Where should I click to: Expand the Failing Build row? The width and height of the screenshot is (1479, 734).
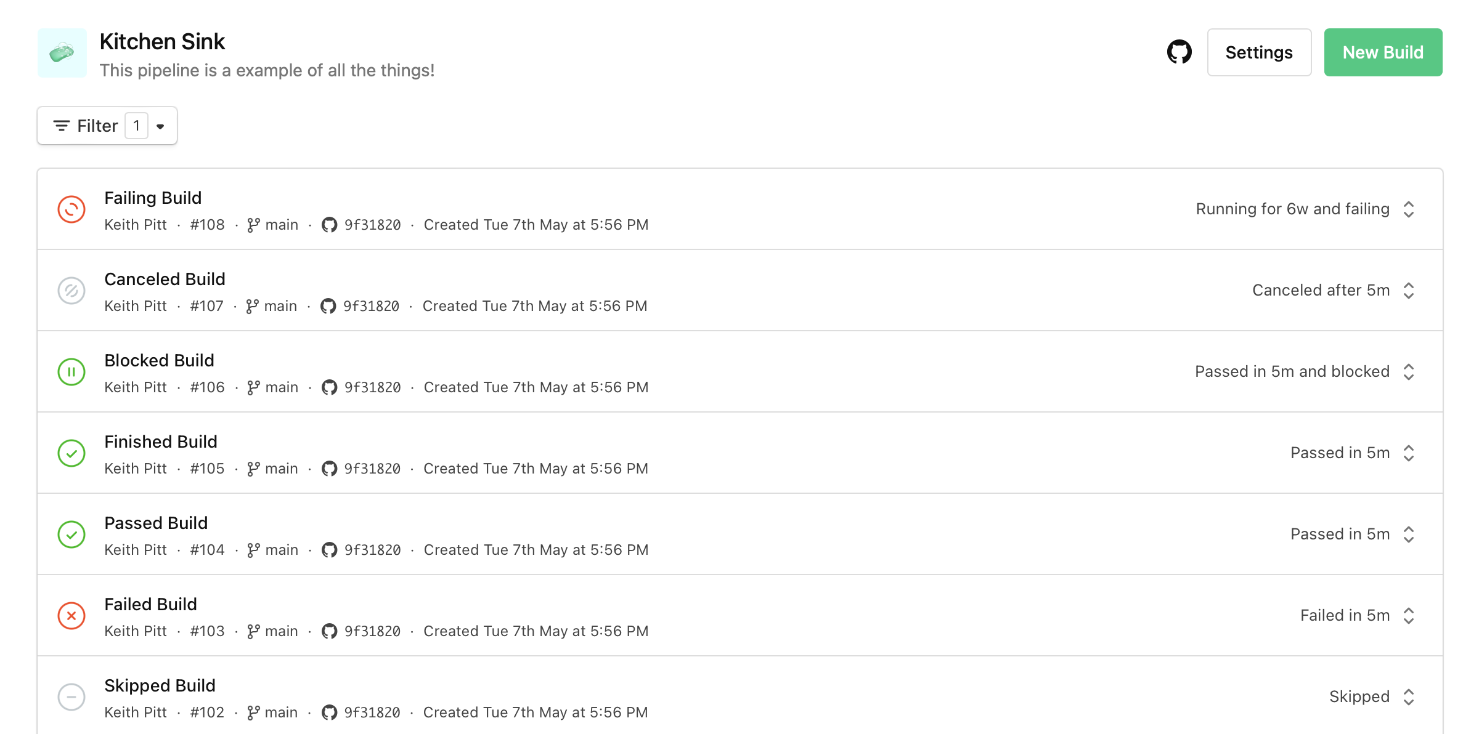pyautogui.click(x=1409, y=209)
